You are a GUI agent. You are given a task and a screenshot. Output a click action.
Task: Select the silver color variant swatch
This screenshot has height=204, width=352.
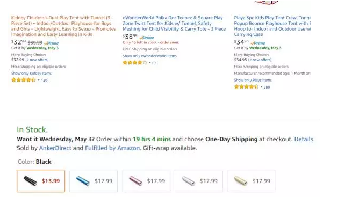(x=199, y=181)
